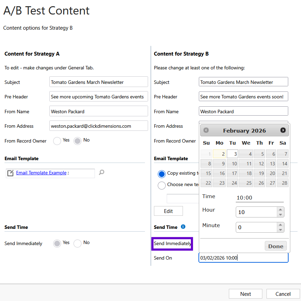This screenshot has height=301, width=301.
Task: Select February 14 in the calendar
Action: tap(283, 164)
